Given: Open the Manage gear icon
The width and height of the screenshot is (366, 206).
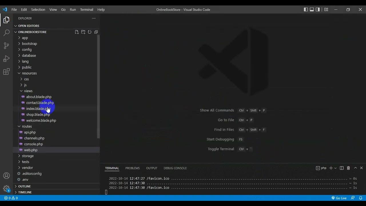Looking at the screenshot, I should (6, 189).
